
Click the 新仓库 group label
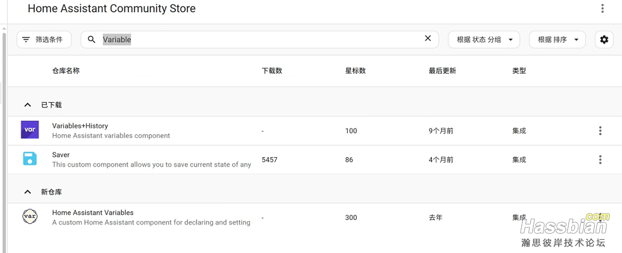tap(51, 191)
